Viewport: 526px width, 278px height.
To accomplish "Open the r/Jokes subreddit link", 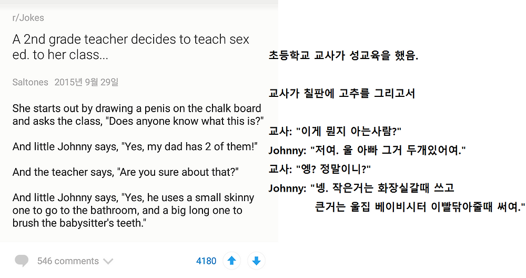I will [x=28, y=17].
